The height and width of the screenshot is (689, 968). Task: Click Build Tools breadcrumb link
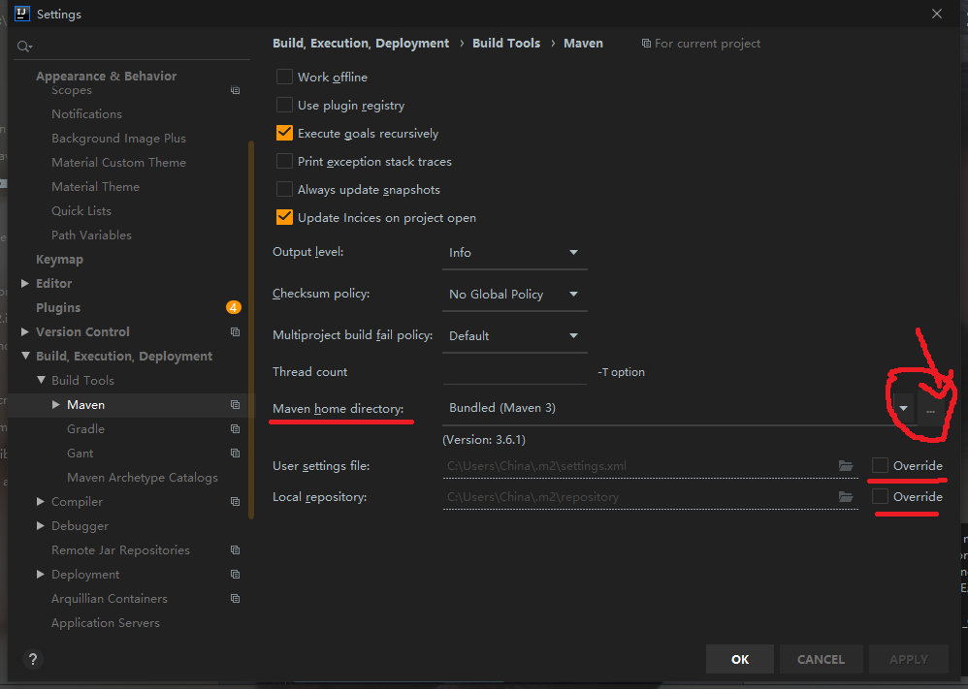[506, 44]
